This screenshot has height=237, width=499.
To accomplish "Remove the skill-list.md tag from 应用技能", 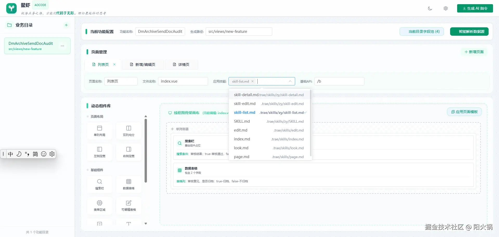I will click(x=252, y=81).
